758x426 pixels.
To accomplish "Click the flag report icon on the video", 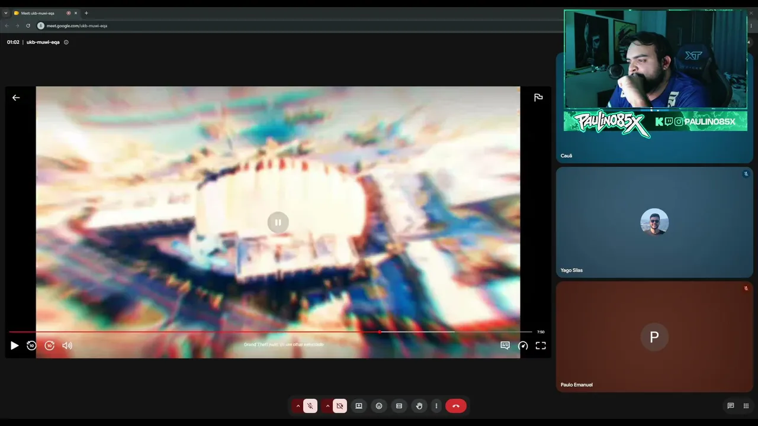I will [x=538, y=98].
